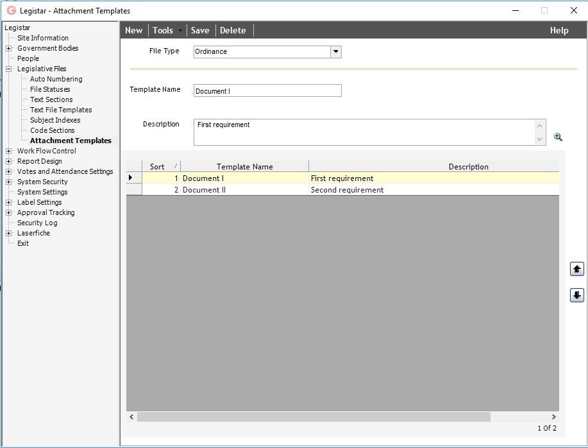Click the grid's right scroll arrow
588x448 pixels.
(554, 416)
